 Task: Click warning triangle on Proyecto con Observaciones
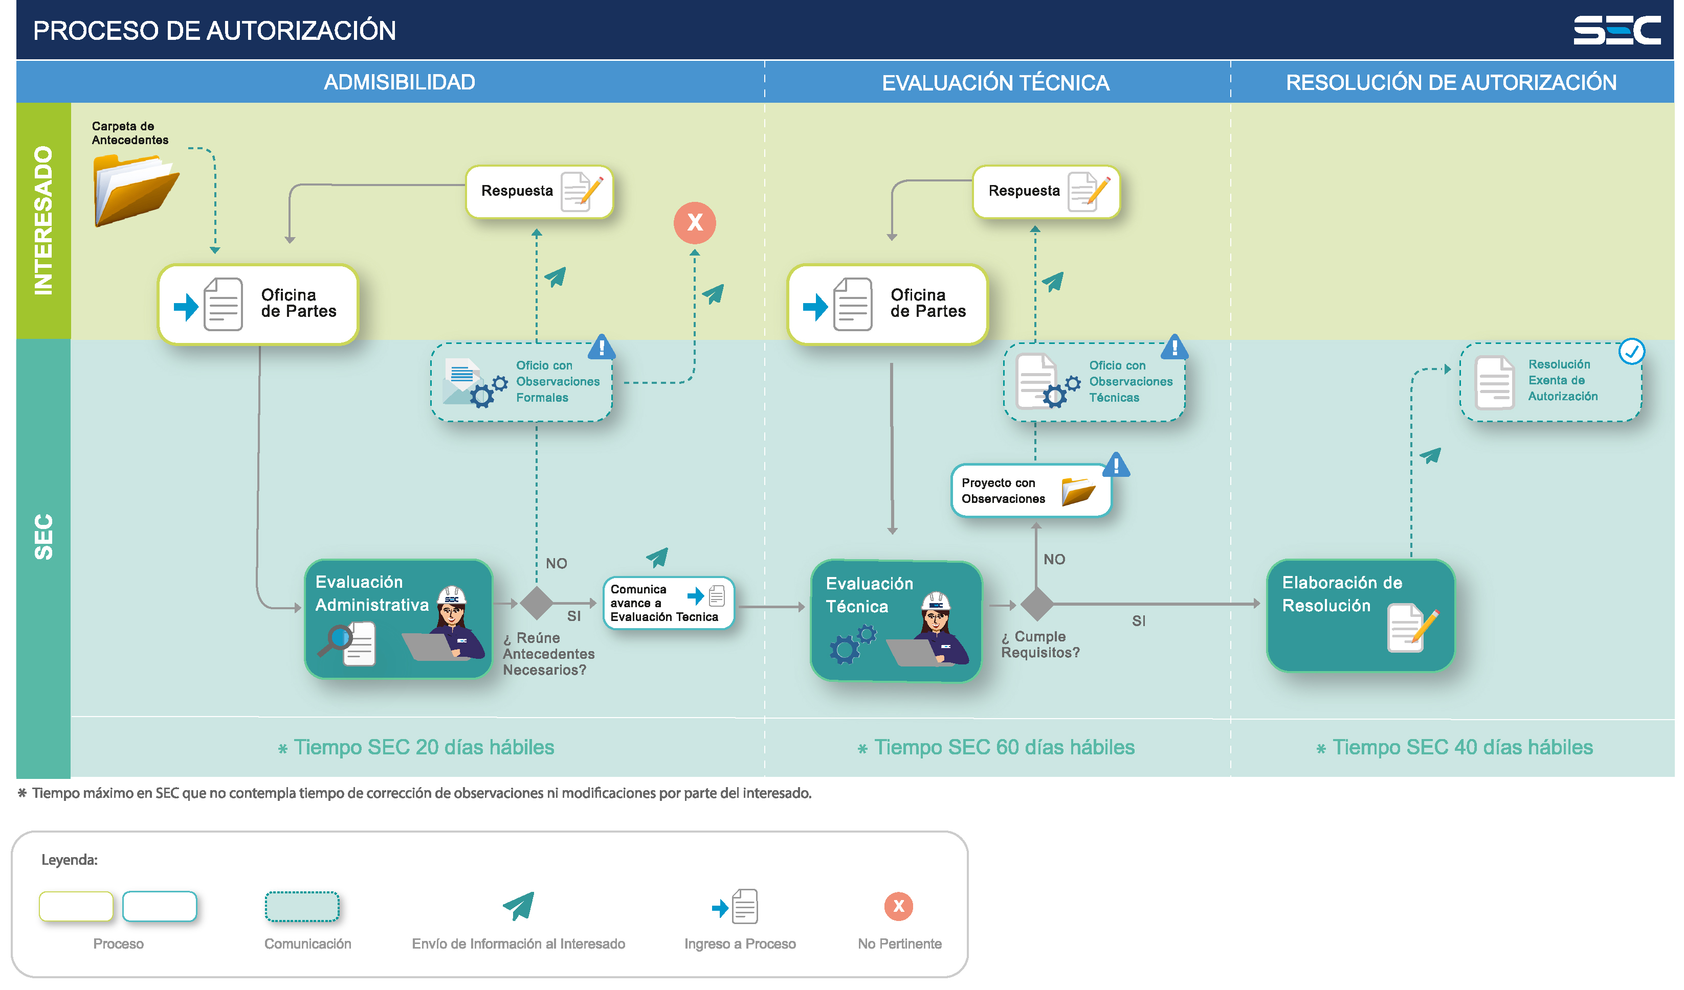coord(1116,465)
